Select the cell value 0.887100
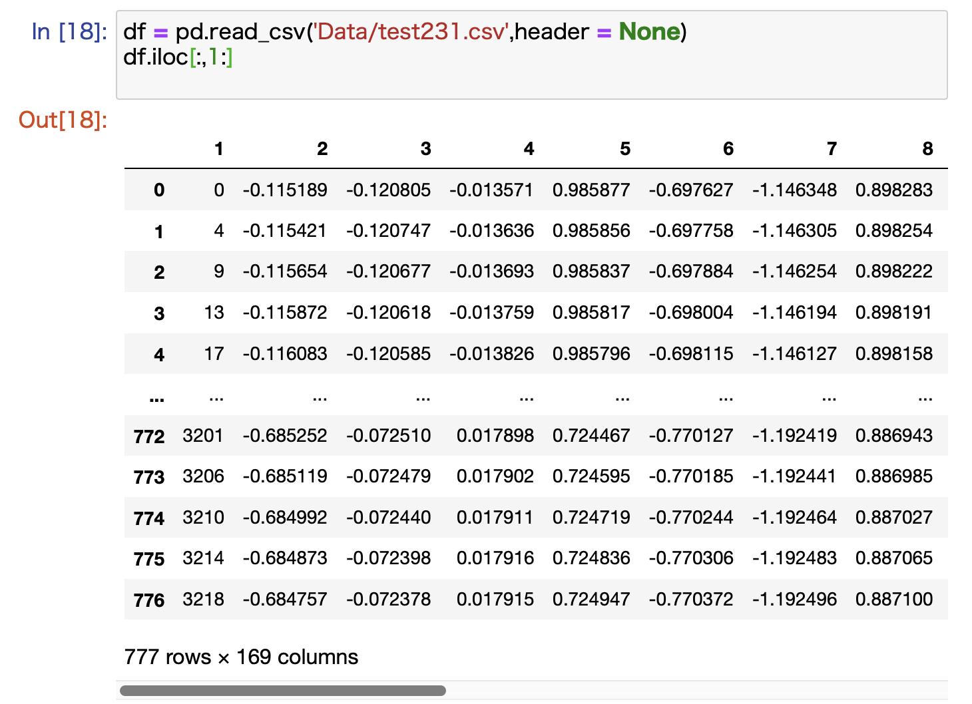This screenshot has width=972, height=704. coord(895,600)
